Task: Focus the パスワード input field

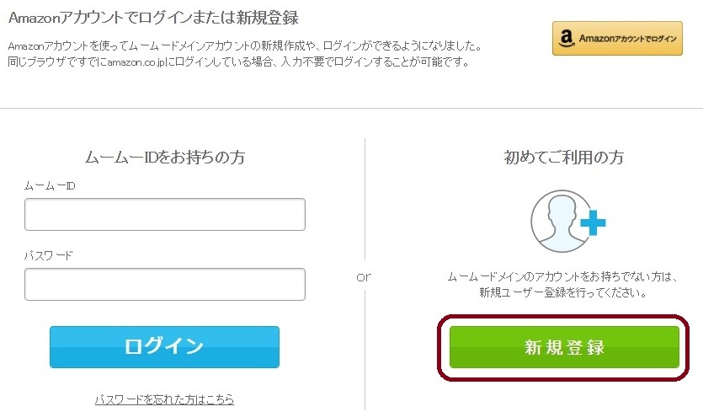Action: (165, 285)
